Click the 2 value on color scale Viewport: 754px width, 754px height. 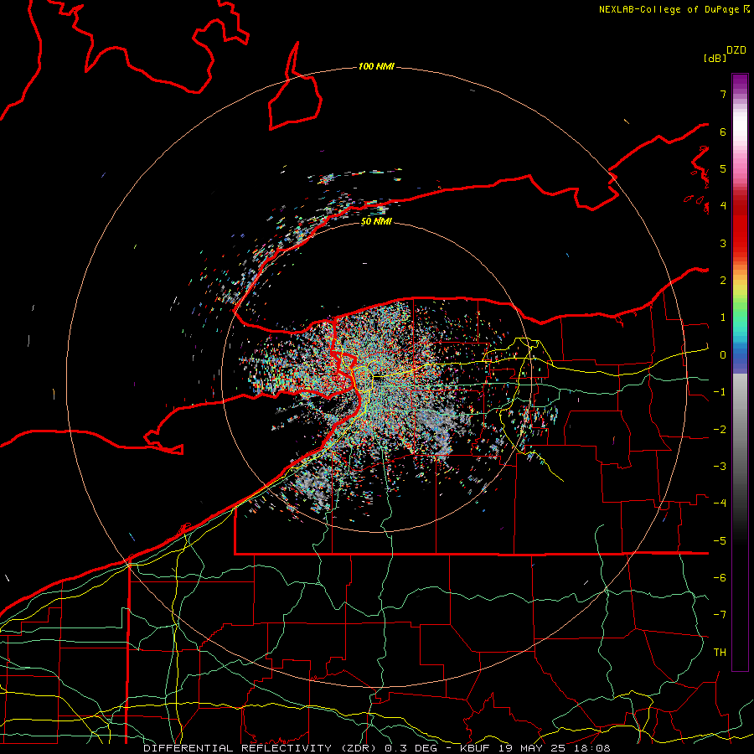coord(723,281)
